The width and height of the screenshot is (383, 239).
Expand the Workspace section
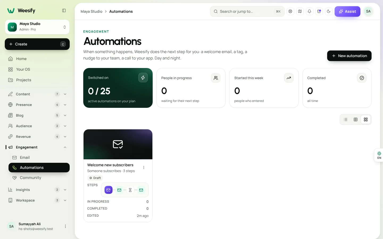(x=37, y=200)
